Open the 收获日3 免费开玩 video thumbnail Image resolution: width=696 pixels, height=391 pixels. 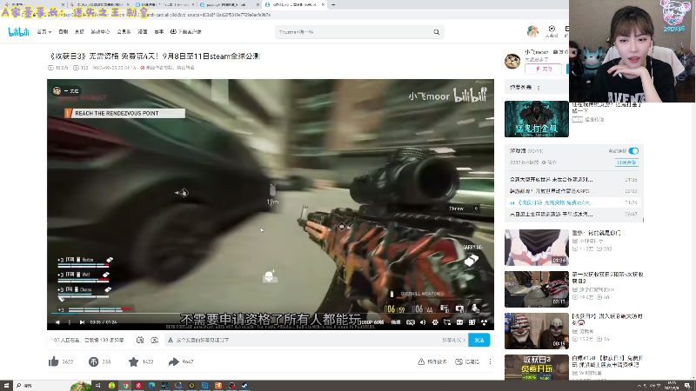[x=536, y=367]
